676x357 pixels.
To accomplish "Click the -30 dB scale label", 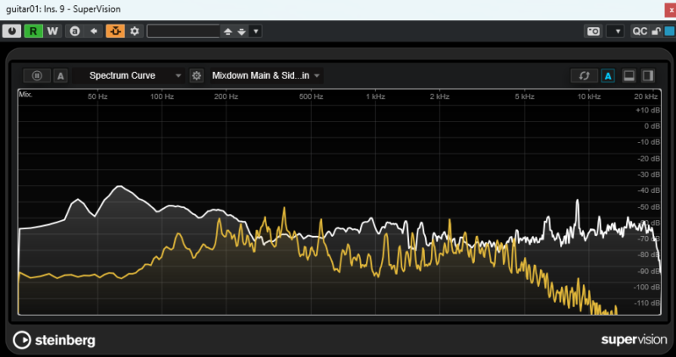I will click(649, 174).
